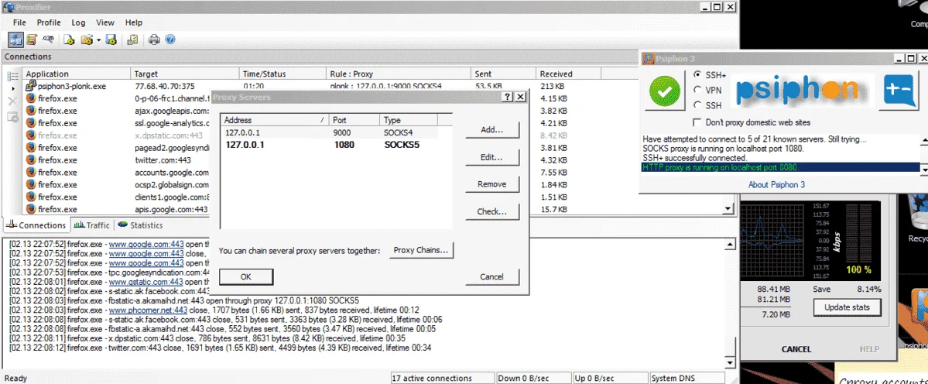928x384 pixels.
Task: Confirm with the OK button
Action: tap(246, 276)
